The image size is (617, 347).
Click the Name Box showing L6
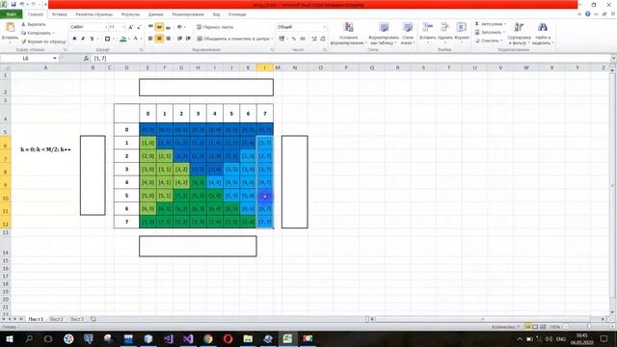click(x=26, y=58)
